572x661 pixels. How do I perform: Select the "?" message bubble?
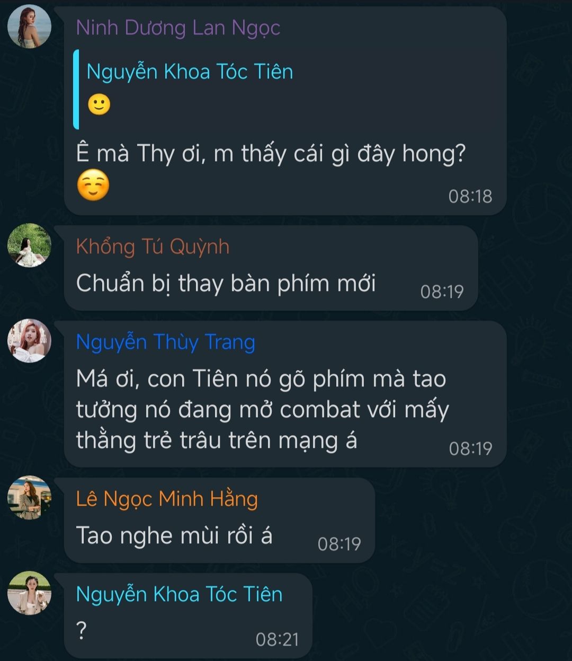click(188, 616)
